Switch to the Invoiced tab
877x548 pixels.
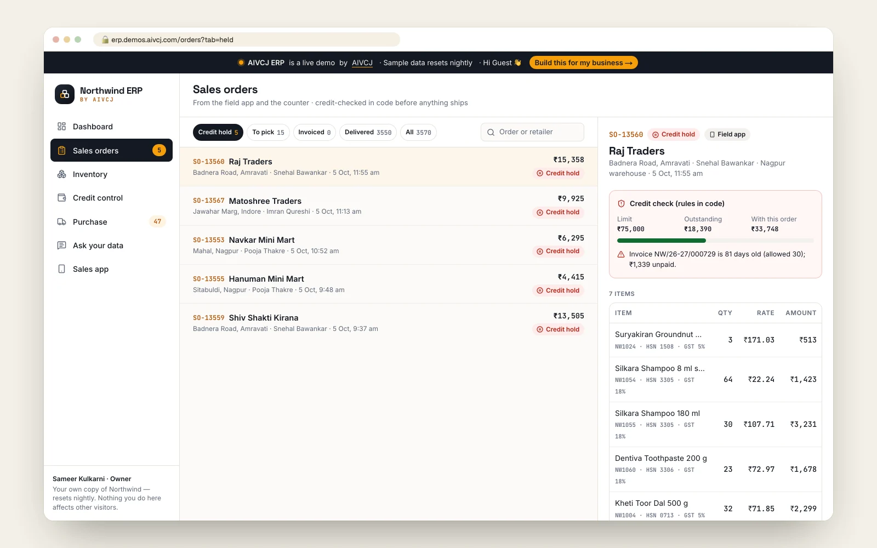pos(314,132)
